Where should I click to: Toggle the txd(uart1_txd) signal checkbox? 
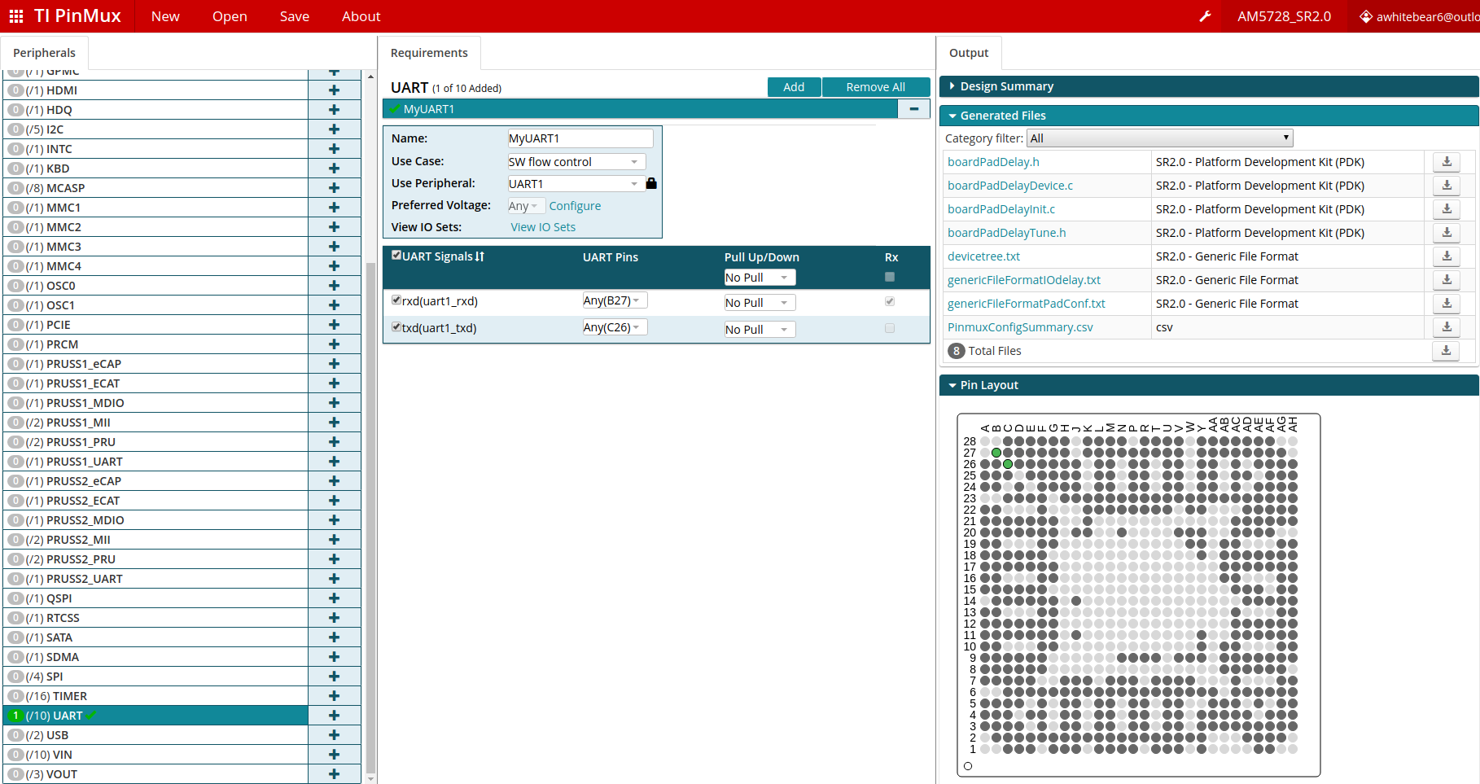coord(396,326)
